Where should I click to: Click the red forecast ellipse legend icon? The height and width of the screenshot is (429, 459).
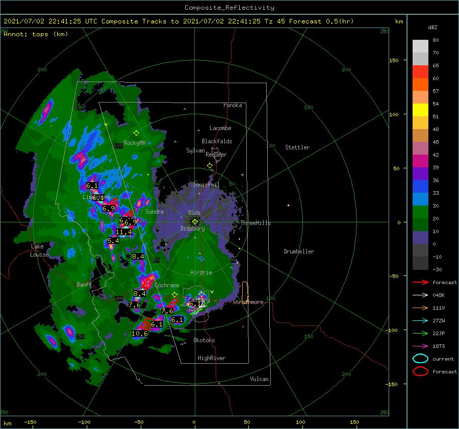coord(420,371)
